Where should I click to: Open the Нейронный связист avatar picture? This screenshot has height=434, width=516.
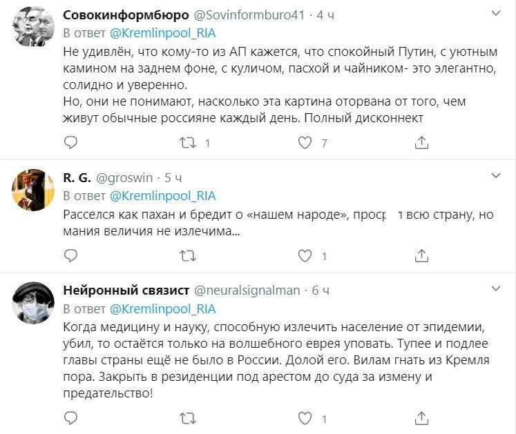pos(32,302)
